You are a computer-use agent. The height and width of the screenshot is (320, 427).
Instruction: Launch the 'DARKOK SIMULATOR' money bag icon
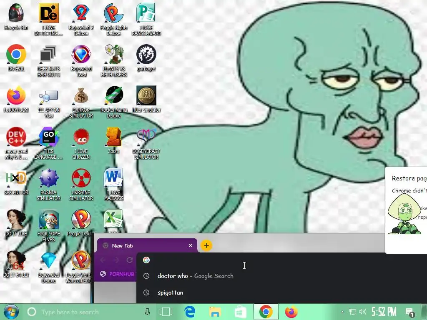(81, 102)
